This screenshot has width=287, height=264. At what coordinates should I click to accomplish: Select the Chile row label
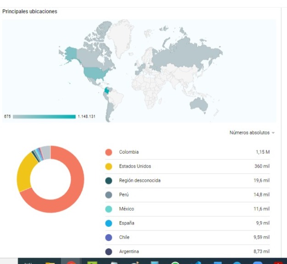pos(124,237)
